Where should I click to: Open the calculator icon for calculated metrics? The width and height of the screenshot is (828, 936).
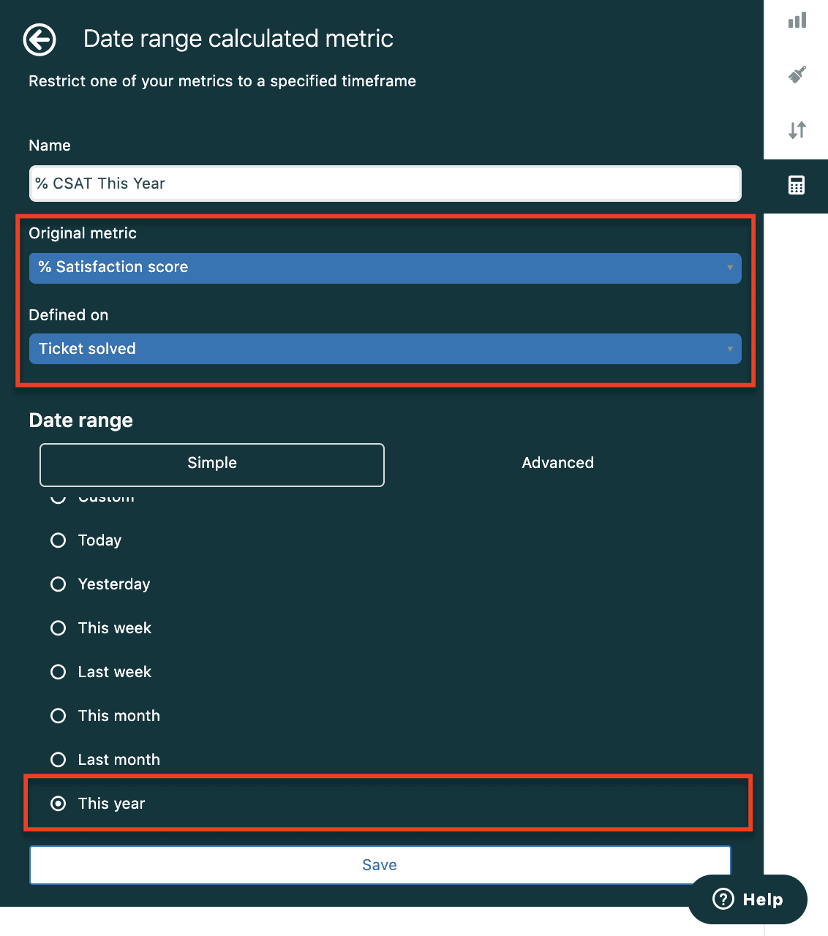pos(796,185)
